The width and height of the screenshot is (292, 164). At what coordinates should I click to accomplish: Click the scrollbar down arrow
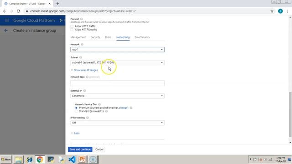click(x=290, y=143)
